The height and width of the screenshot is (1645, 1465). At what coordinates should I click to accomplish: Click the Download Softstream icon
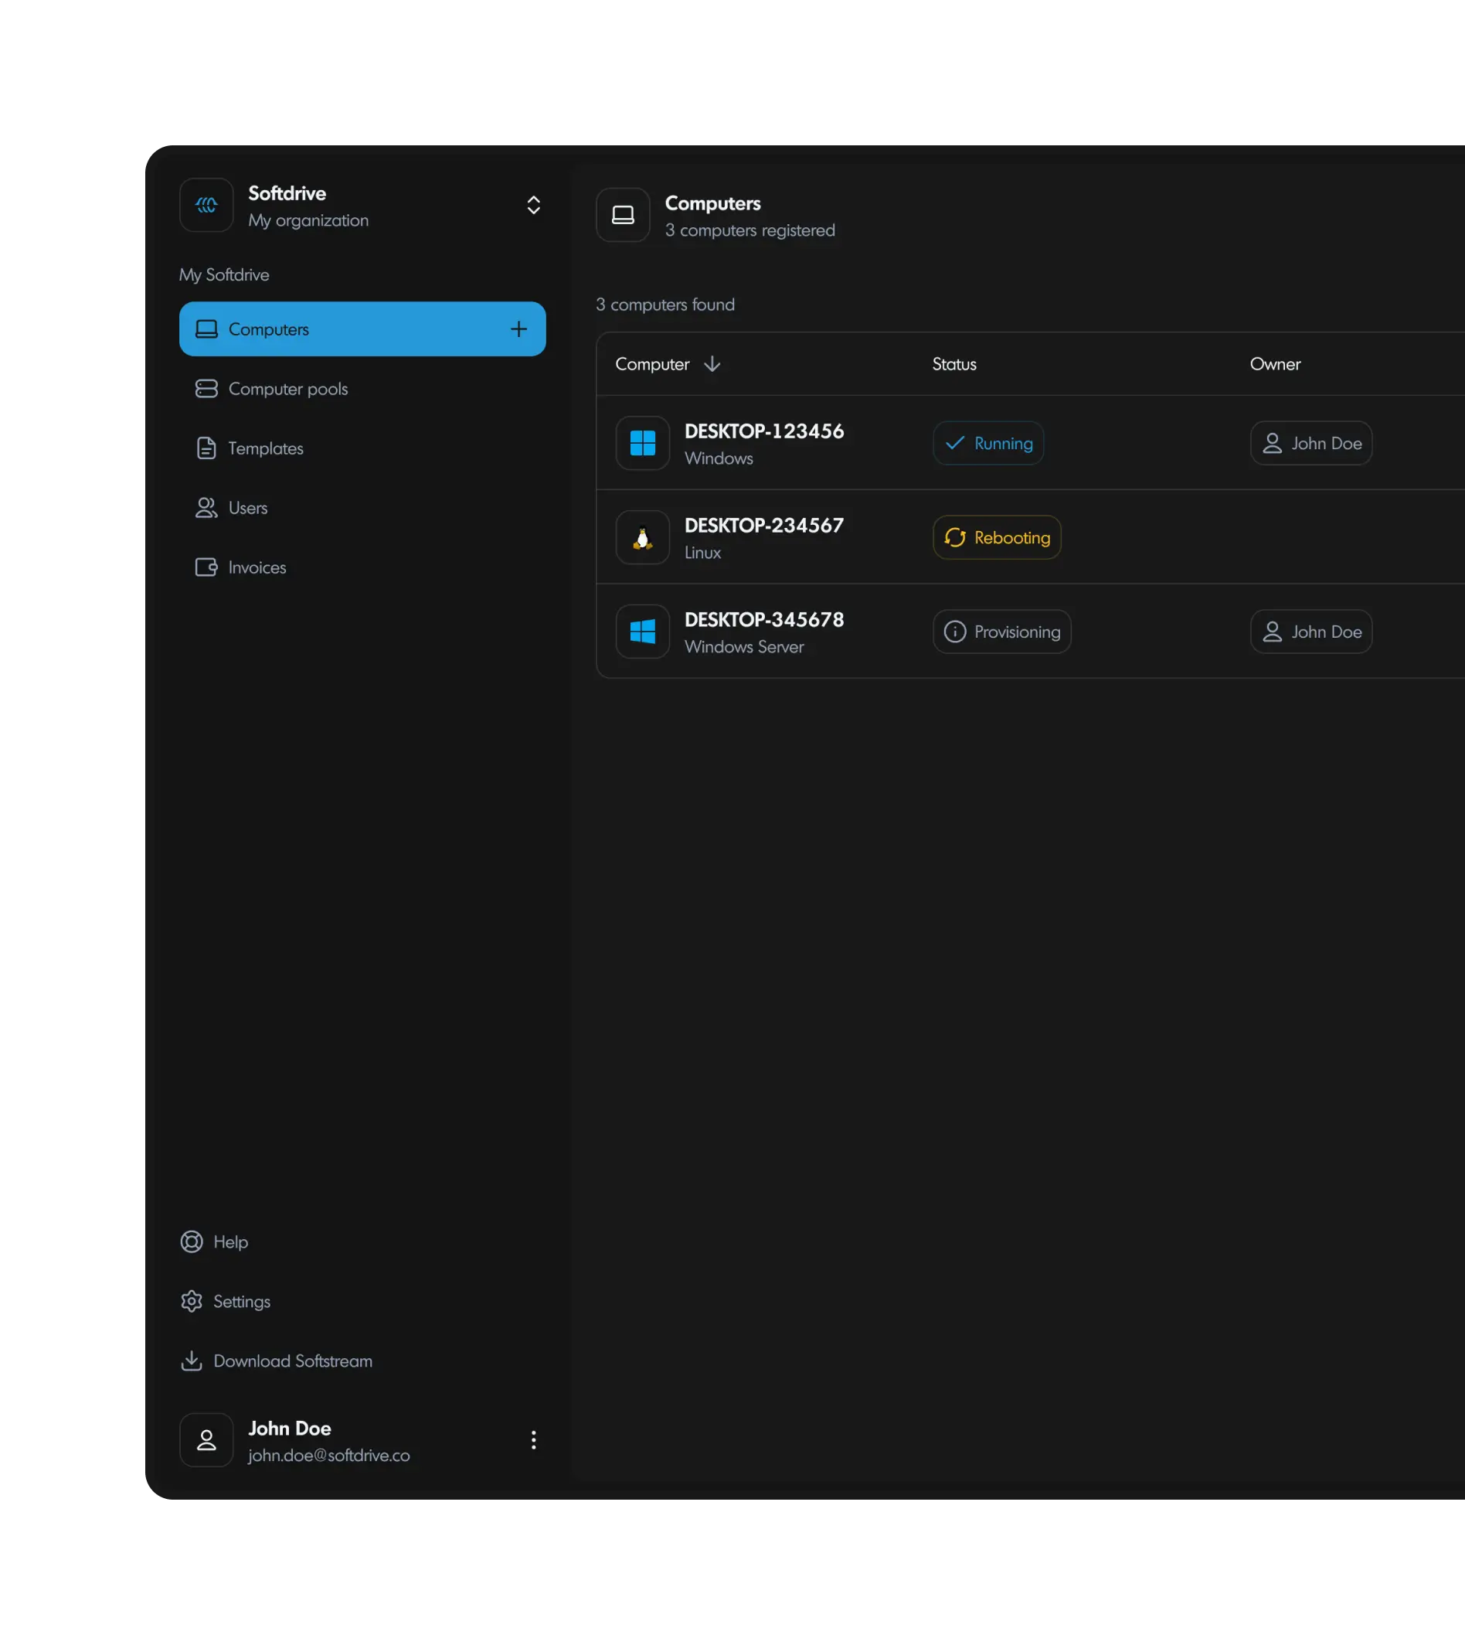(192, 1361)
